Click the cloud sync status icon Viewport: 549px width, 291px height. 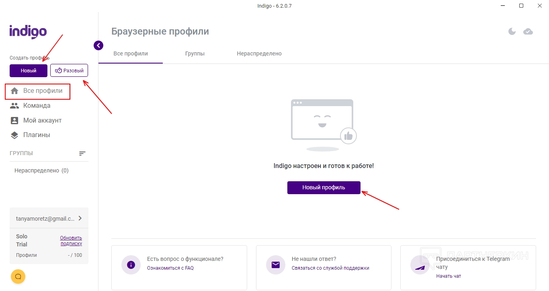(x=528, y=31)
